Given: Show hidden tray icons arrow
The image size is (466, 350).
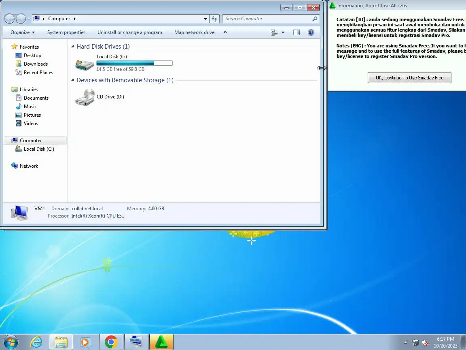Looking at the screenshot, I should coord(405,343).
